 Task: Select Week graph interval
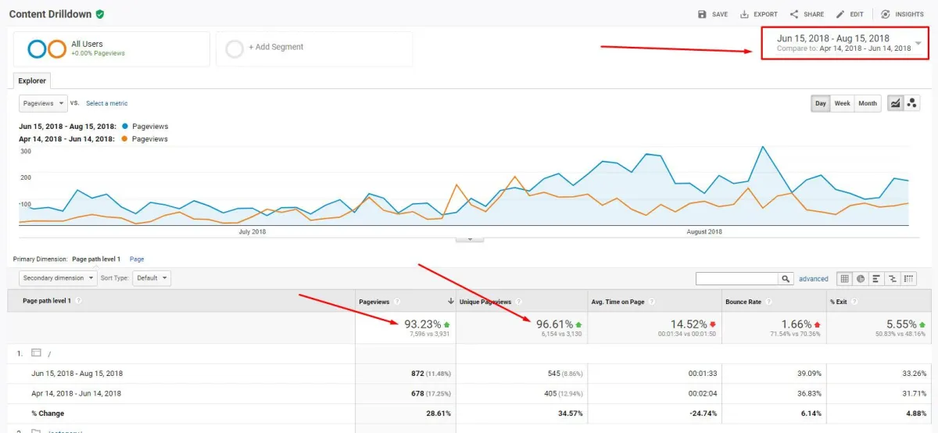tap(842, 103)
